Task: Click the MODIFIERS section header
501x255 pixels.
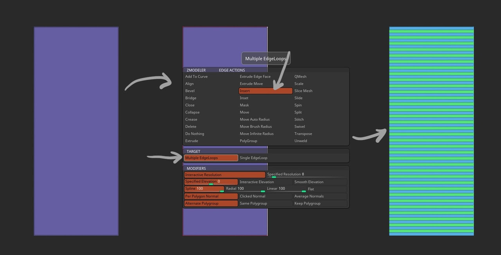Action: 196,169
